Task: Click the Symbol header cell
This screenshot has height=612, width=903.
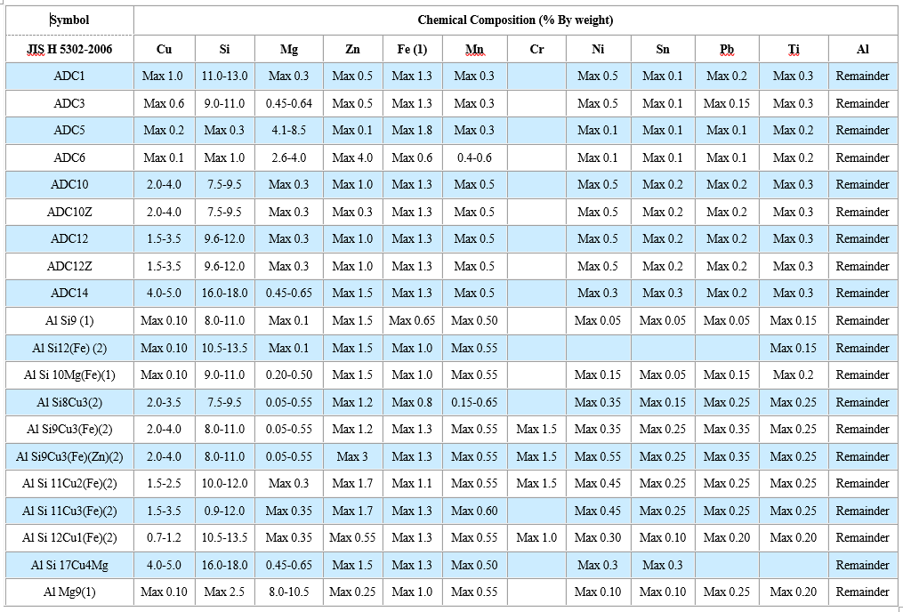Action: (x=69, y=20)
